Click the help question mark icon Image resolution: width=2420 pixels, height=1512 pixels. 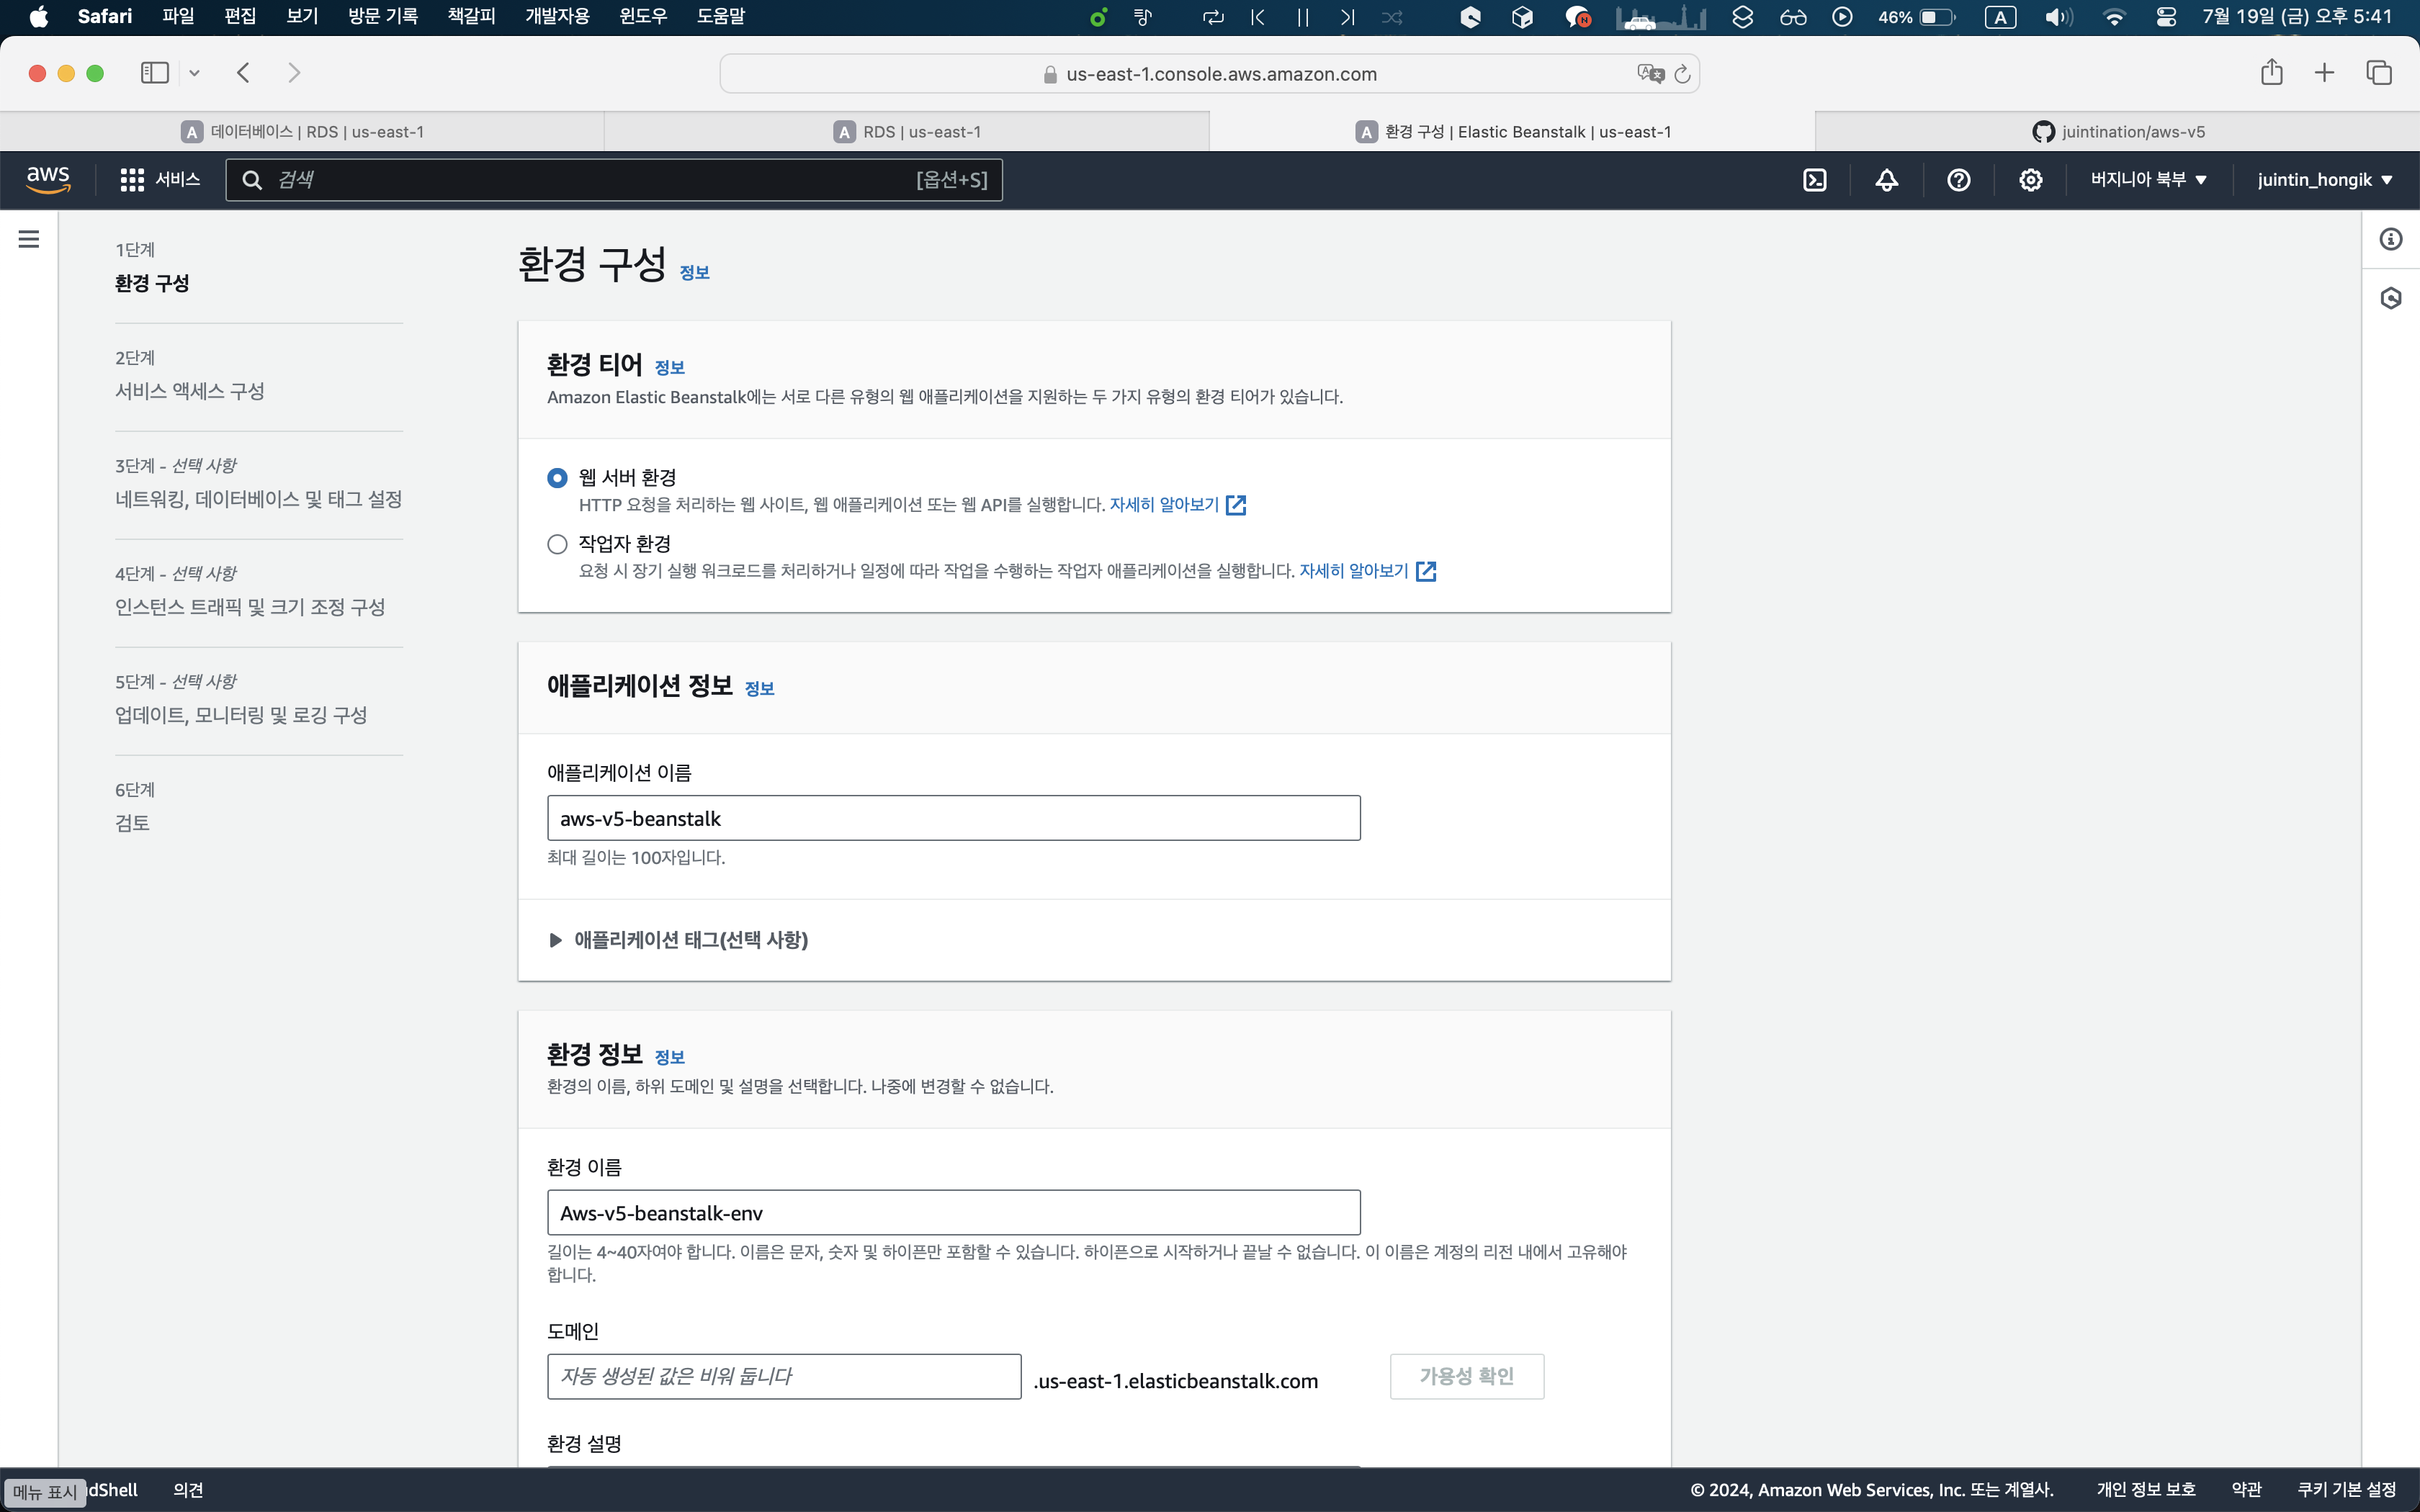click(1958, 180)
